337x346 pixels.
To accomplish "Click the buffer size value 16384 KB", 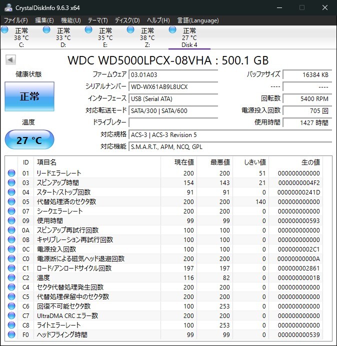I will click(307, 74).
